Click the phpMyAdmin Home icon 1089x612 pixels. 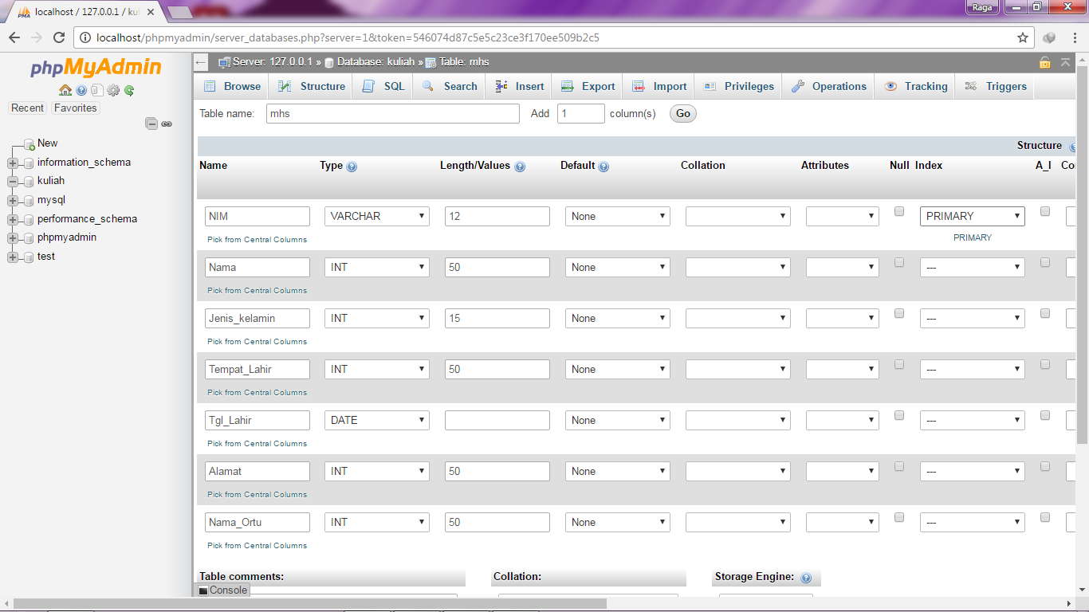click(x=65, y=90)
